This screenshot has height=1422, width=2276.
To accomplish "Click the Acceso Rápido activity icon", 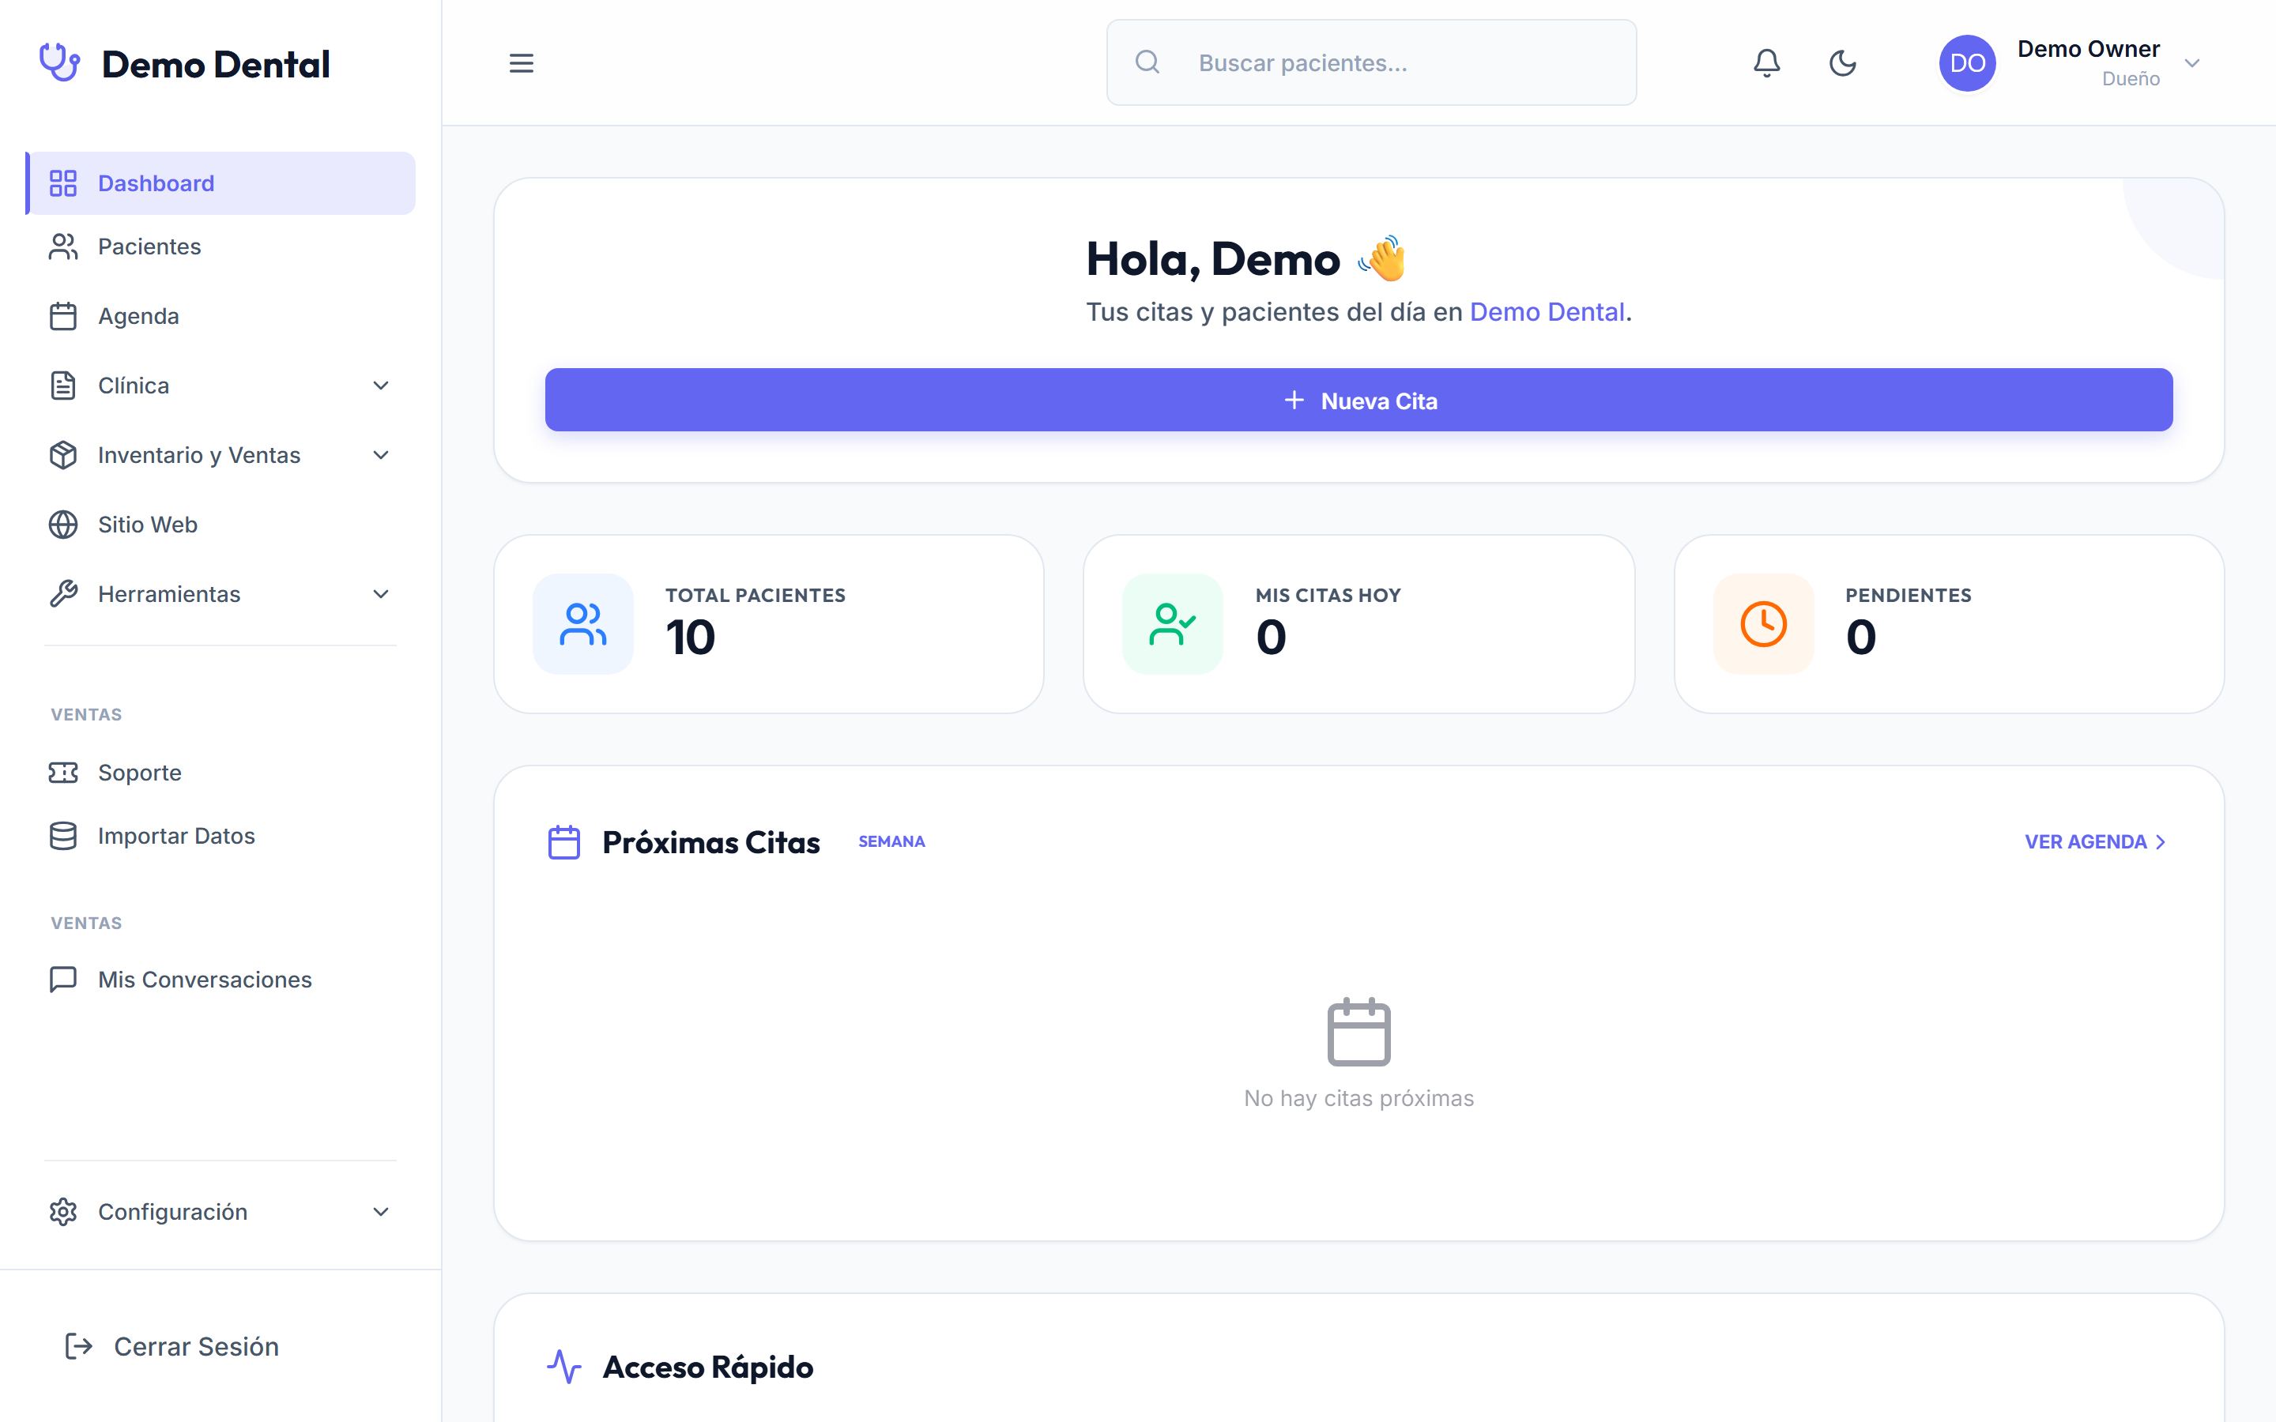I will click(564, 1367).
